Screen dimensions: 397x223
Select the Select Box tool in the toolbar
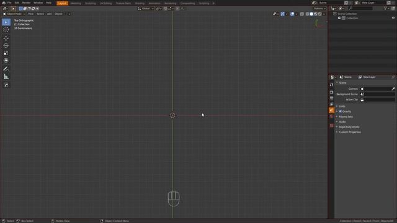pyautogui.click(x=6, y=22)
